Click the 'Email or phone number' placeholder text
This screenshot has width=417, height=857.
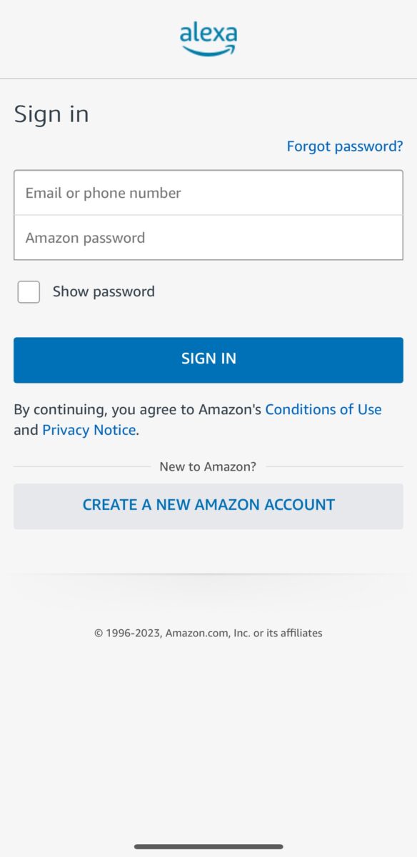click(x=104, y=193)
